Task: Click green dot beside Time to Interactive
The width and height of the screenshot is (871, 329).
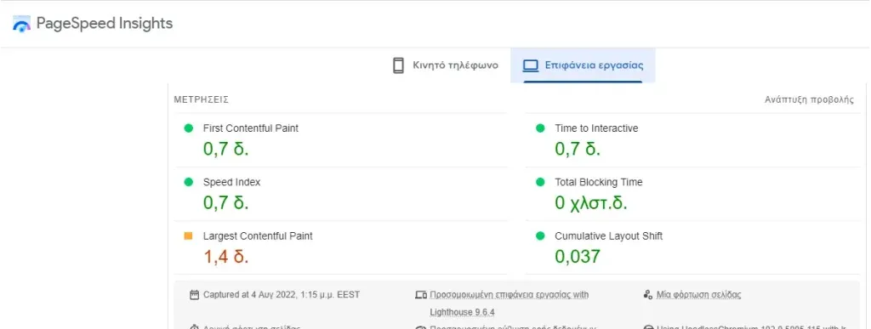Action: pyautogui.click(x=540, y=128)
